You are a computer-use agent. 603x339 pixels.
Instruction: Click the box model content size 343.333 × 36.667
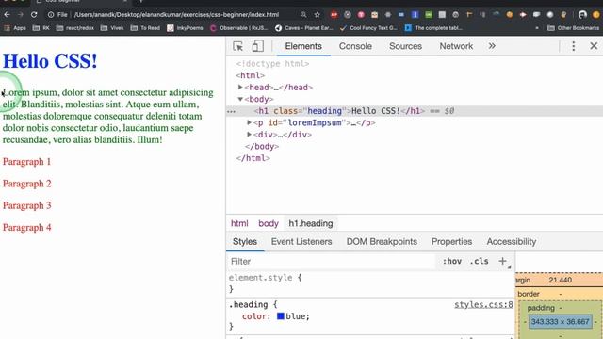click(560, 322)
